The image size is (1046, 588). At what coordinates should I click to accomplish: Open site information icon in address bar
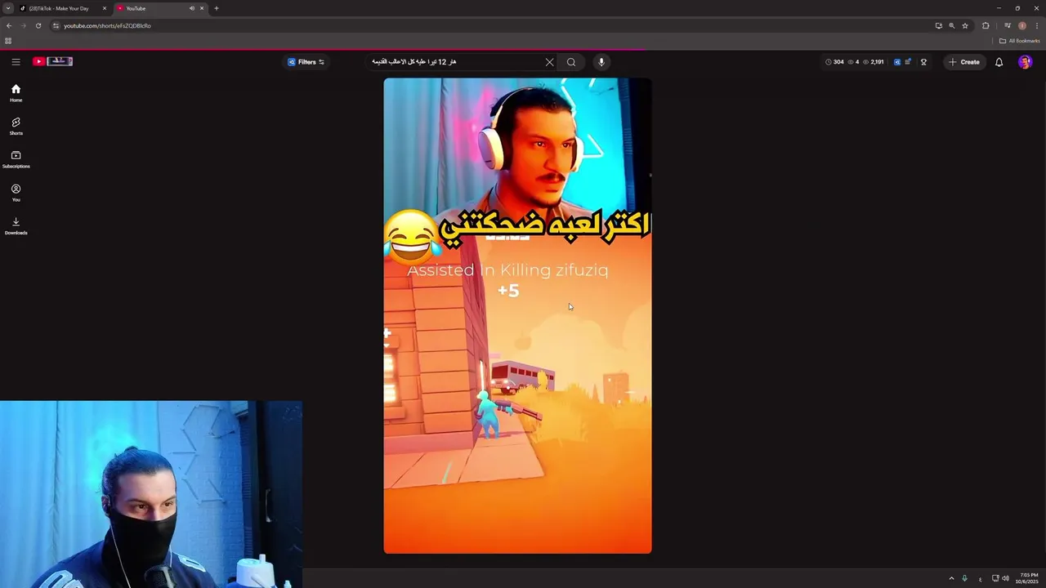(56, 25)
